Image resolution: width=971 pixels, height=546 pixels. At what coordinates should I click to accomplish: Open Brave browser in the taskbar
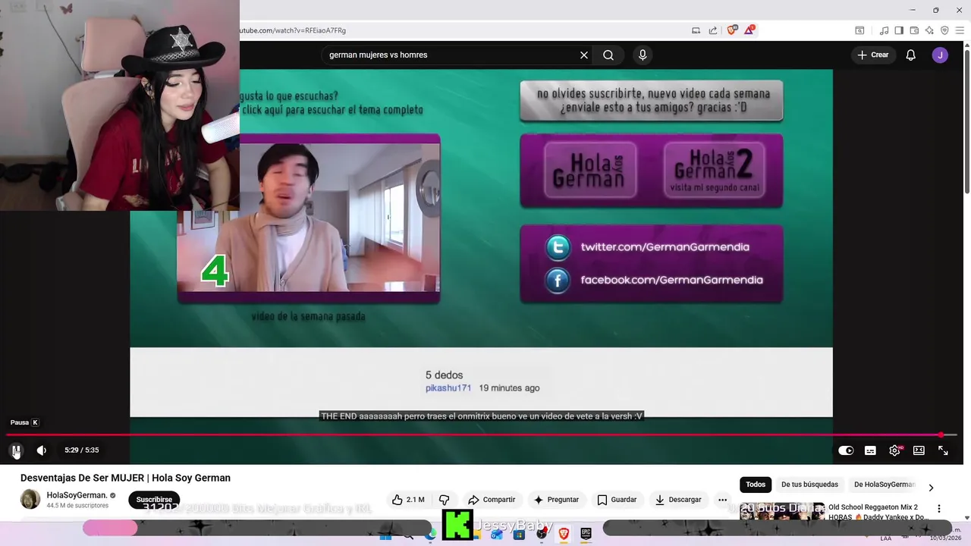click(x=564, y=534)
